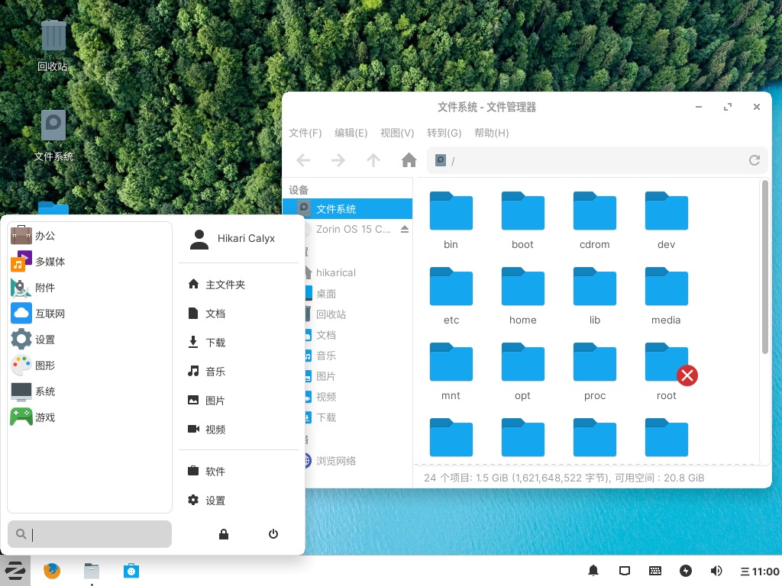Click the search input field in the menu

(x=89, y=534)
